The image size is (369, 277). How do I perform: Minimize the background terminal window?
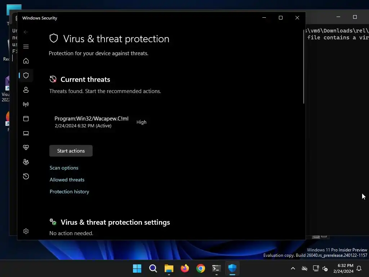pyautogui.click(x=338, y=17)
